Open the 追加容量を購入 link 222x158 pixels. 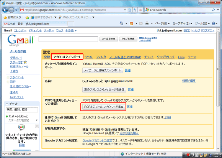pos(129,133)
